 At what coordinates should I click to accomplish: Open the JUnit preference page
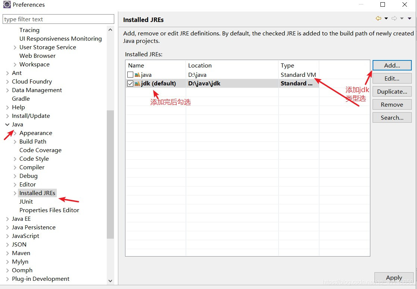26,202
